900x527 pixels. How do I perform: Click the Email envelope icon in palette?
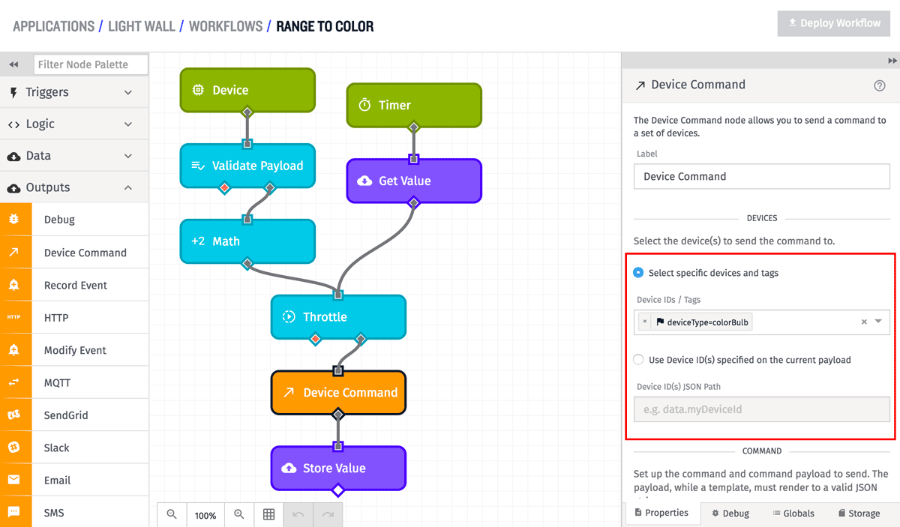pos(13,480)
